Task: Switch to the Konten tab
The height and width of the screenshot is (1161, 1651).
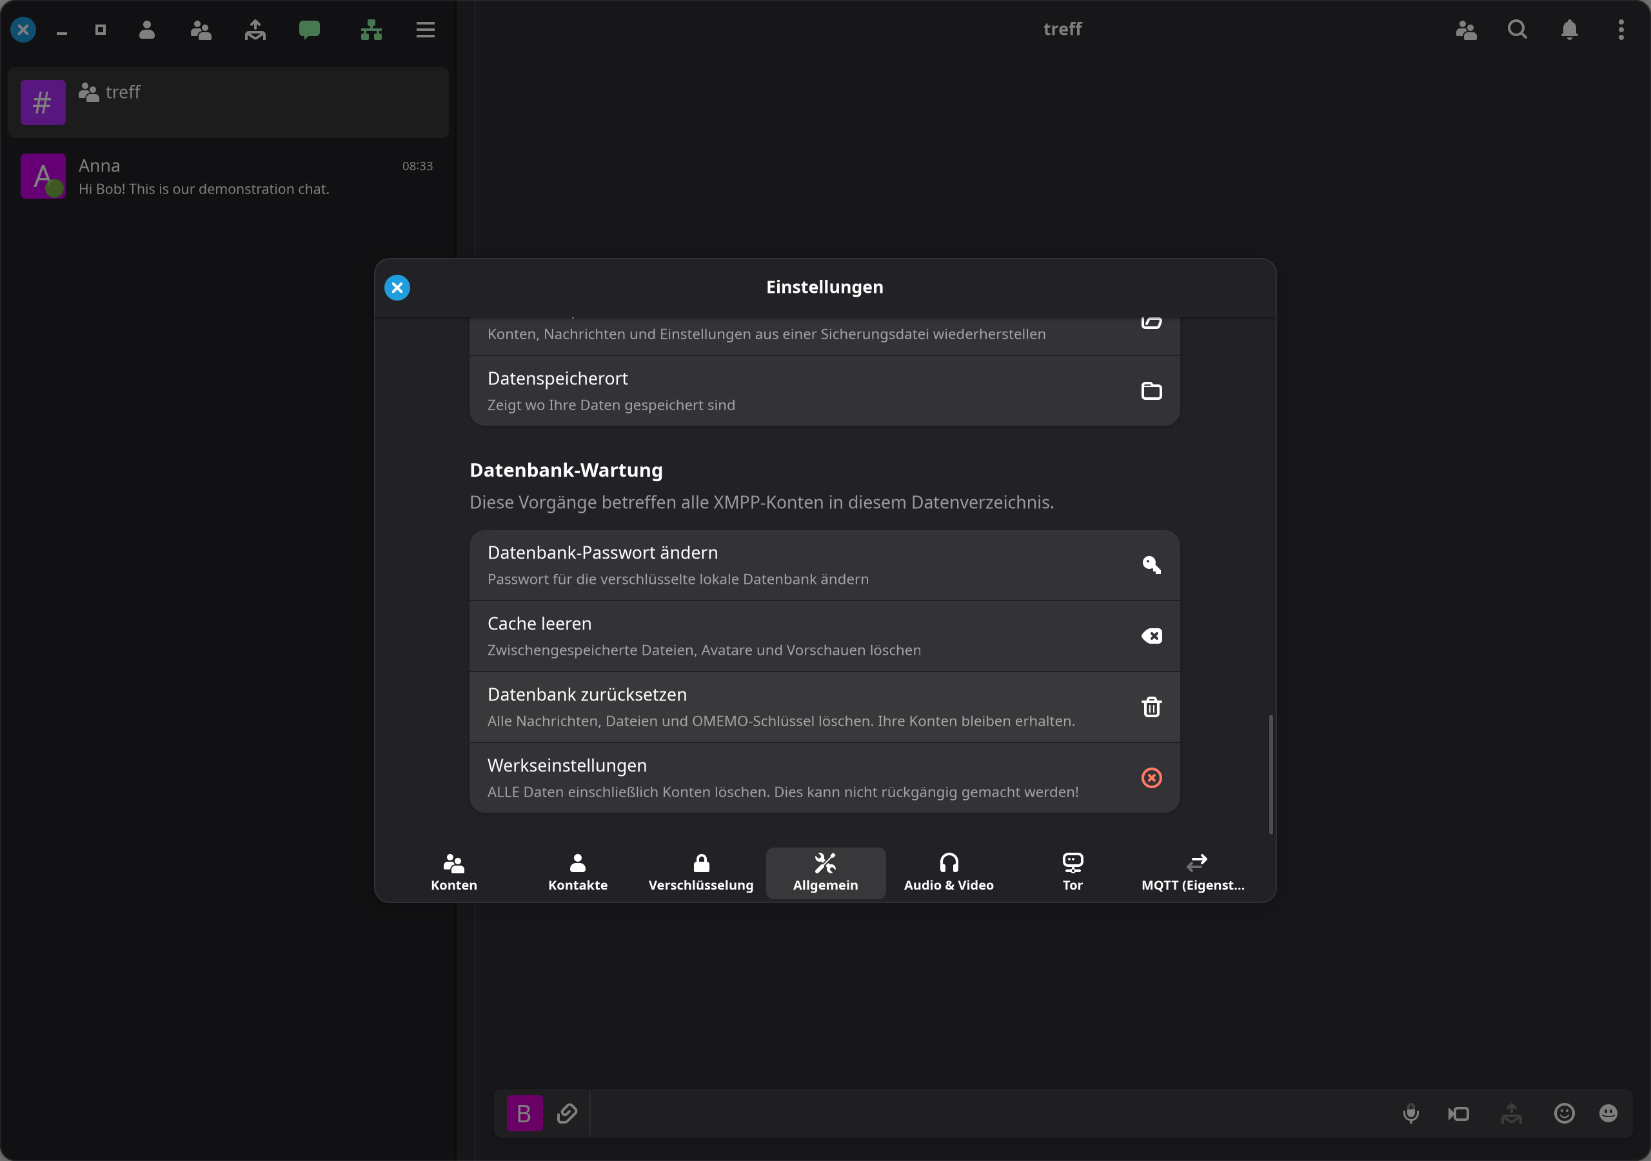Action: click(x=454, y=873)
